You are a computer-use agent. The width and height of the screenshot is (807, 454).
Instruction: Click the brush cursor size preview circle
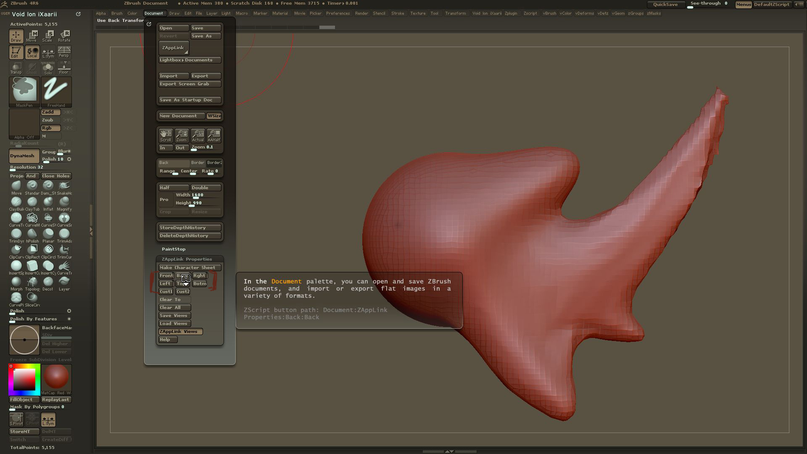tap(24, 340)
